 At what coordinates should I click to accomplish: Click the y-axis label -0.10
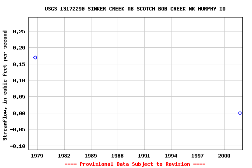17,146
